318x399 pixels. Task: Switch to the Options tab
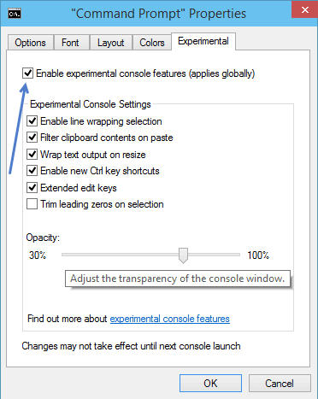pos(31,43)
